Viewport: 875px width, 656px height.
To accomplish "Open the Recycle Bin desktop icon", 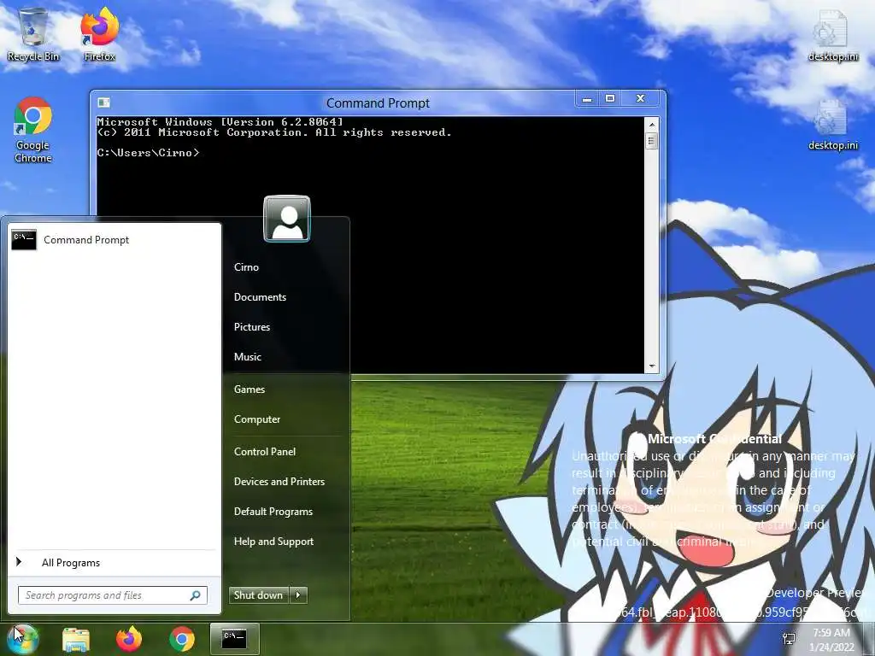I will (x=33, y=33).
